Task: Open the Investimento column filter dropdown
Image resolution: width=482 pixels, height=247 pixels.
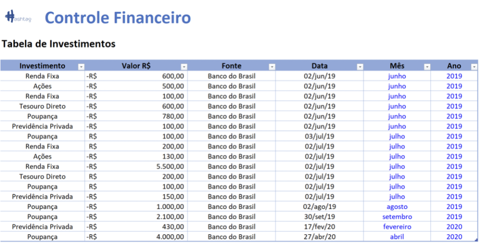Action: click(x=81, y=66)
